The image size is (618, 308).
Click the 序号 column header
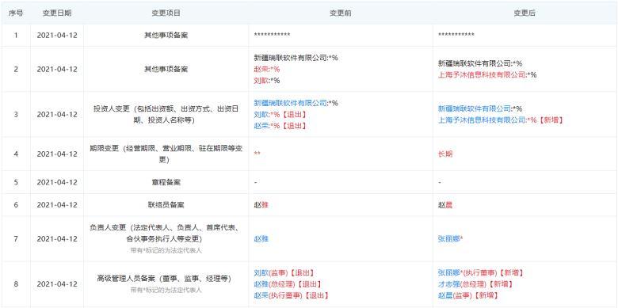[x=16, y=13]
